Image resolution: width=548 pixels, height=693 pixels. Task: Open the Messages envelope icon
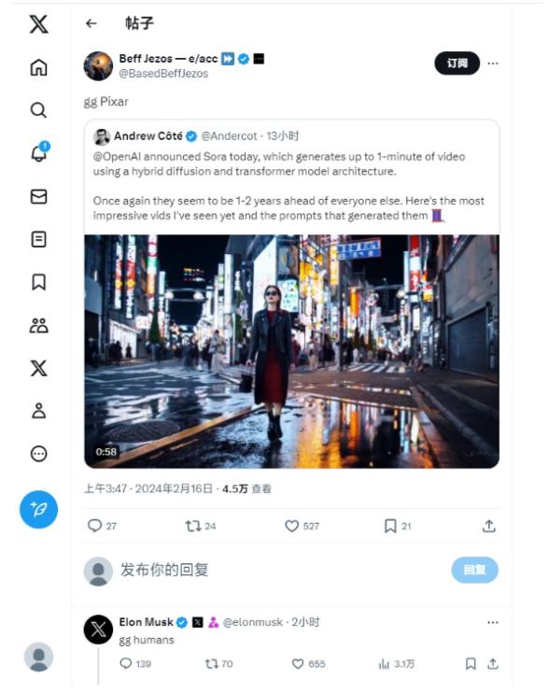(38, 196)
